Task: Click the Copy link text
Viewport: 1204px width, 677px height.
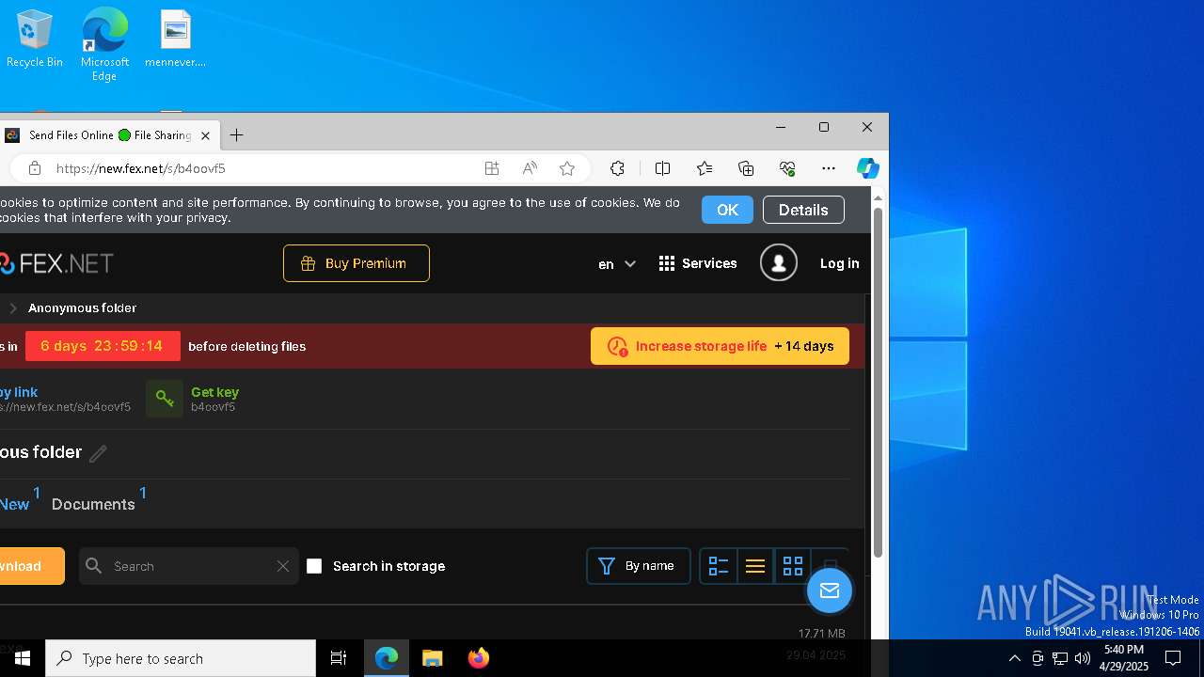Action: (x=19, y=392)
